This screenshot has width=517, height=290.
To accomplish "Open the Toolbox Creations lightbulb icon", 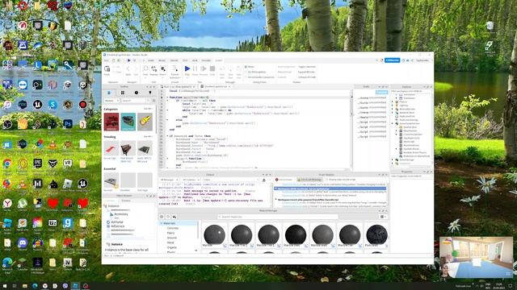I will [150, 93].
